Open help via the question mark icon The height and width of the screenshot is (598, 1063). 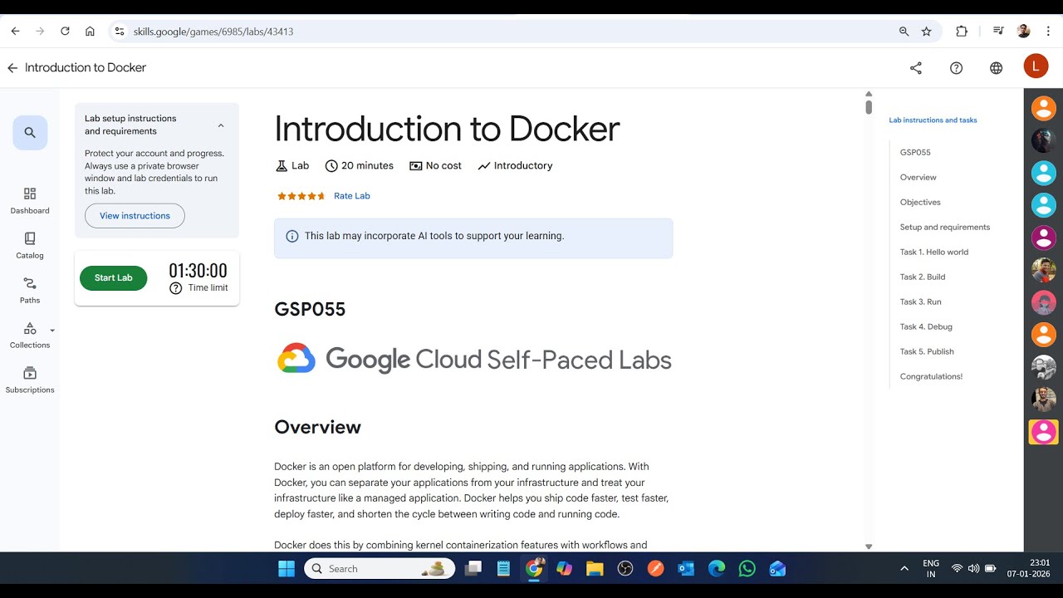pos(956,68)
